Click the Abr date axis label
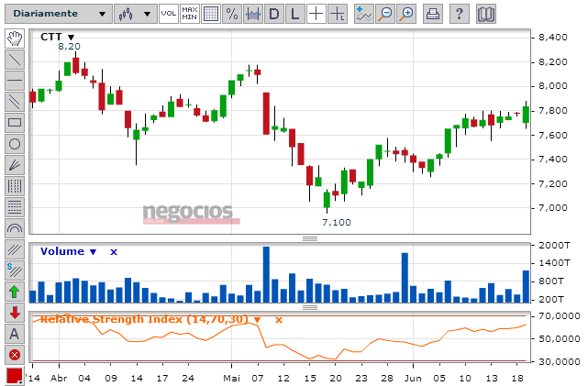 [59, 378]
